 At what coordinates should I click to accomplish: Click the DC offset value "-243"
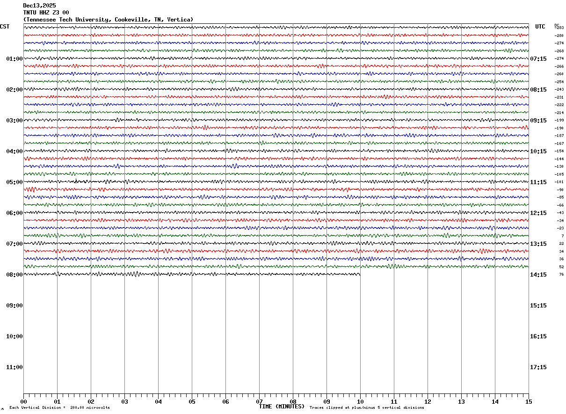[x=559, y=90]
